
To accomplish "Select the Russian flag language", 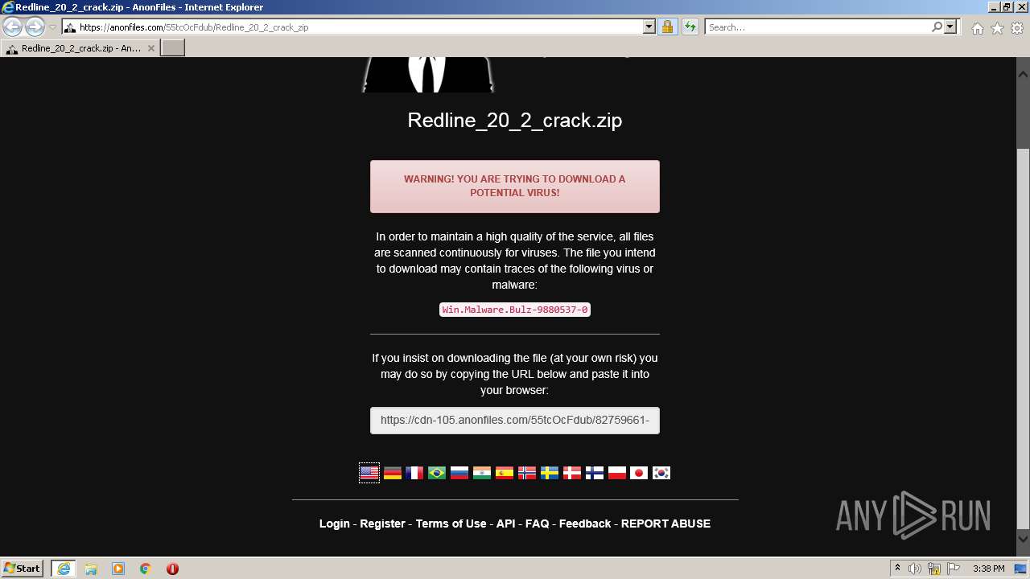I will 459,473.
